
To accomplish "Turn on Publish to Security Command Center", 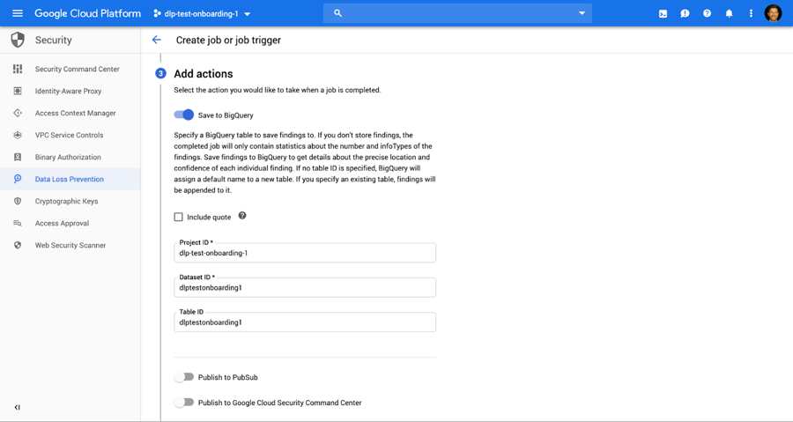I will (x=184, y=403).
